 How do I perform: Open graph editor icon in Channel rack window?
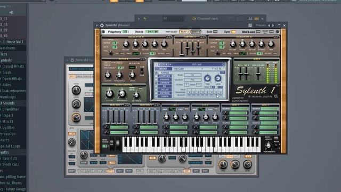pos(250,19)
